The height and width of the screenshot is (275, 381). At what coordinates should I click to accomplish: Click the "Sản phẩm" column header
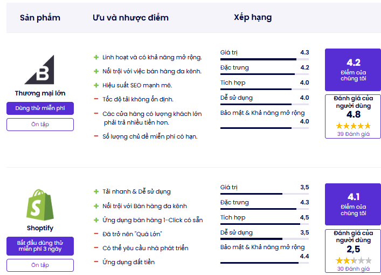coord(40,18)
